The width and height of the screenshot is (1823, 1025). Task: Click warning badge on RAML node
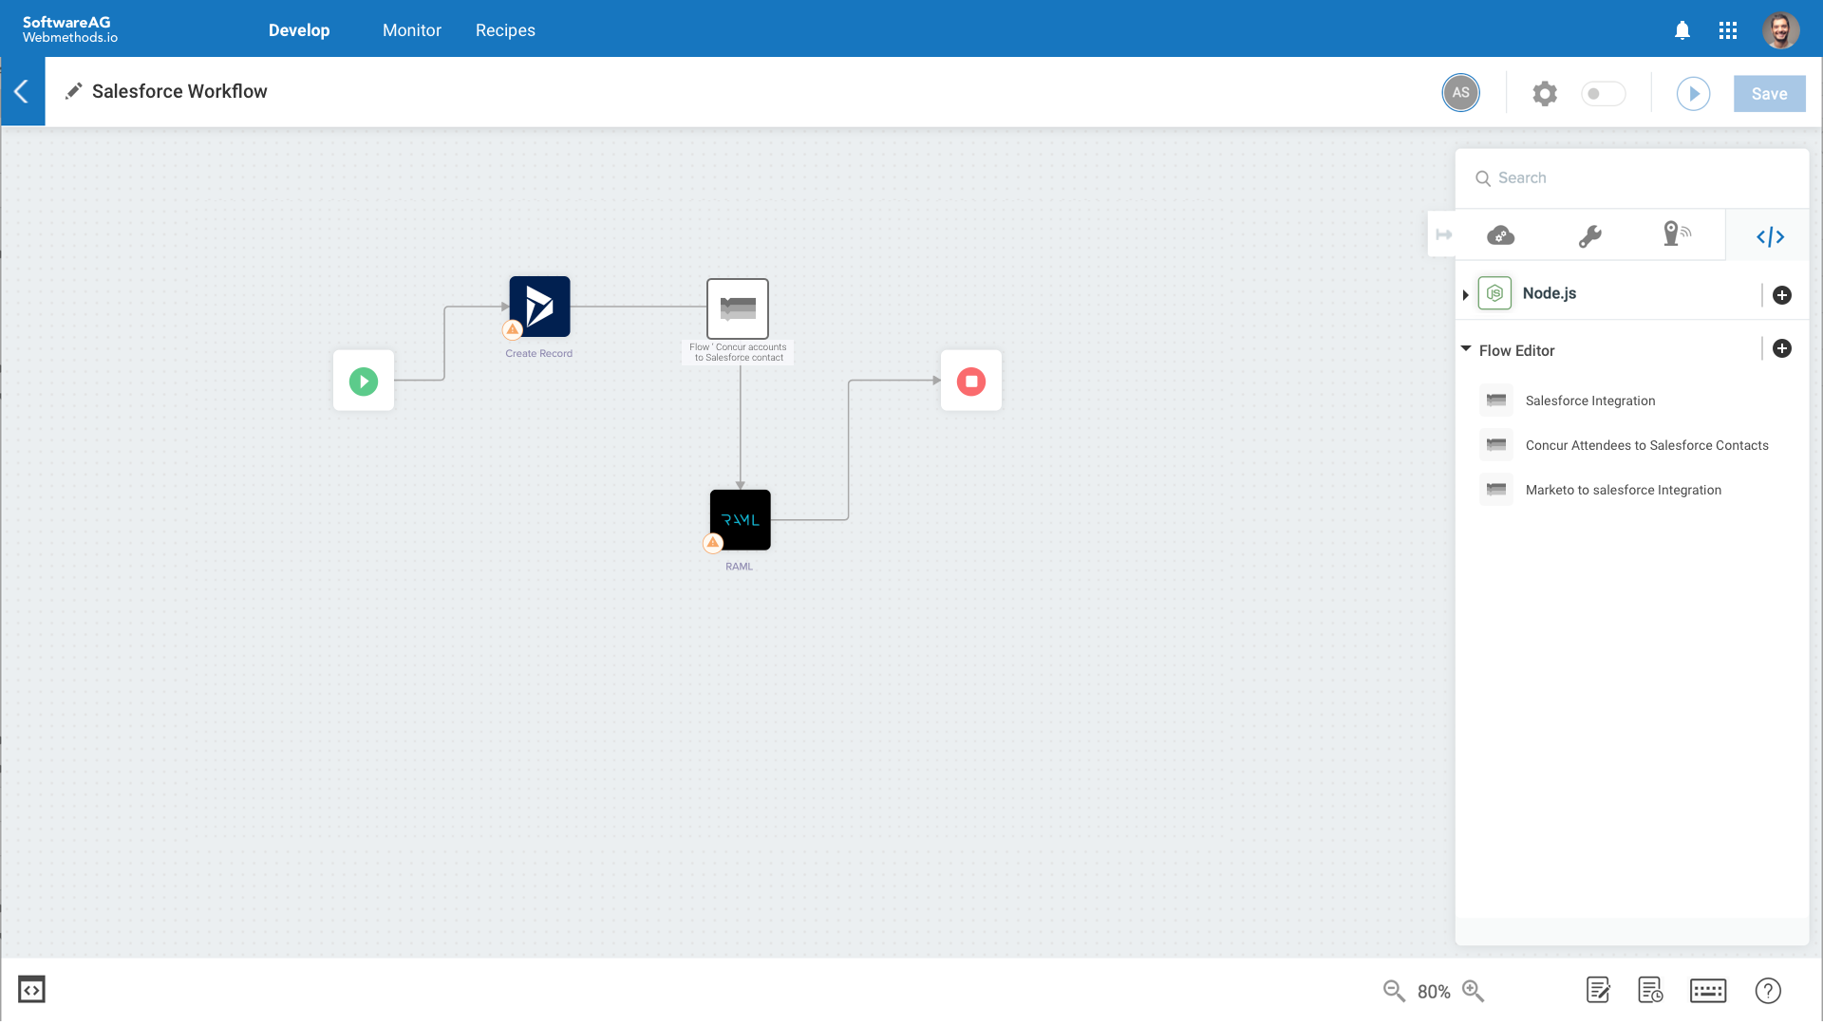713,543
